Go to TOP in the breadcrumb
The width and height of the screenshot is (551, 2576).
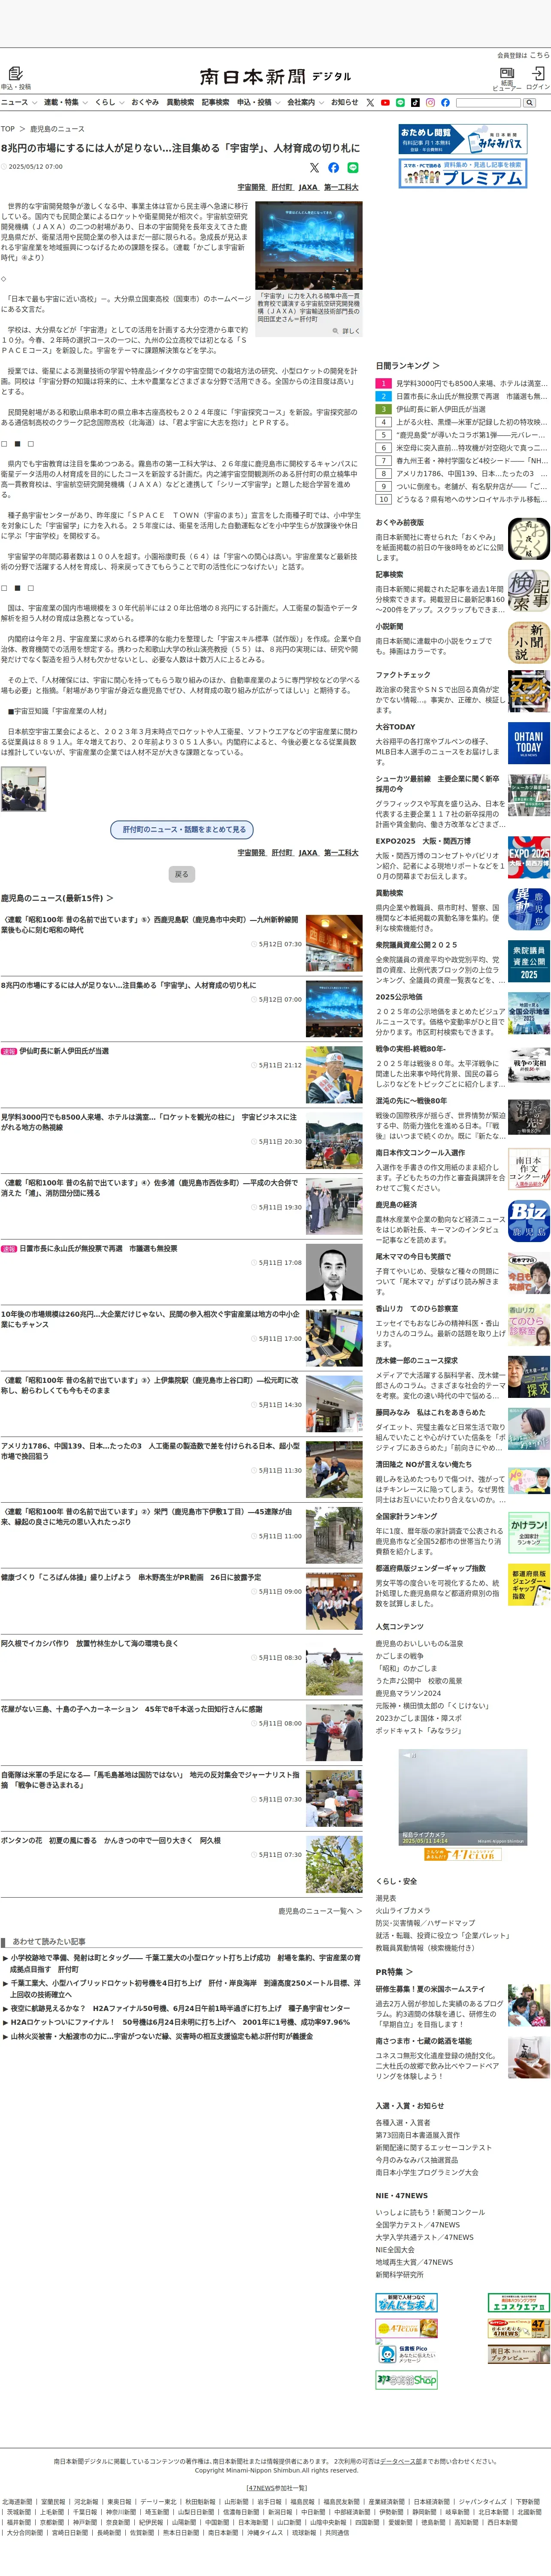(8, 129)
